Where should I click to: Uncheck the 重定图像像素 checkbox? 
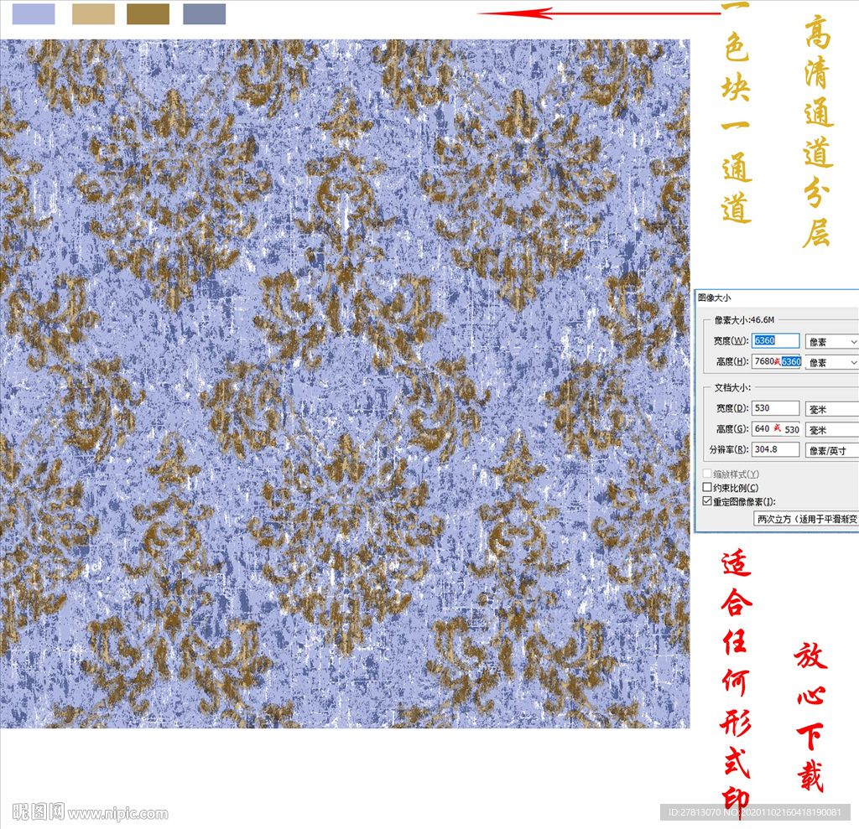[x=707, y=501]
